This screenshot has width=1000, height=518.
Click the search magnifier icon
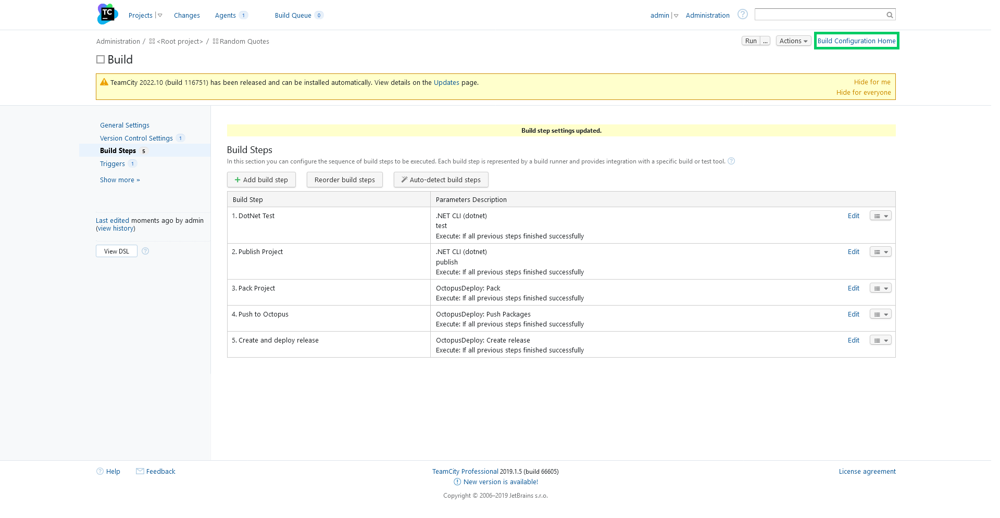click(890, 15)
